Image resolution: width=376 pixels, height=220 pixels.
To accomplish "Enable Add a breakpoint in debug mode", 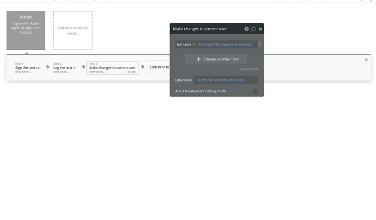I will (x=256, y=91).
